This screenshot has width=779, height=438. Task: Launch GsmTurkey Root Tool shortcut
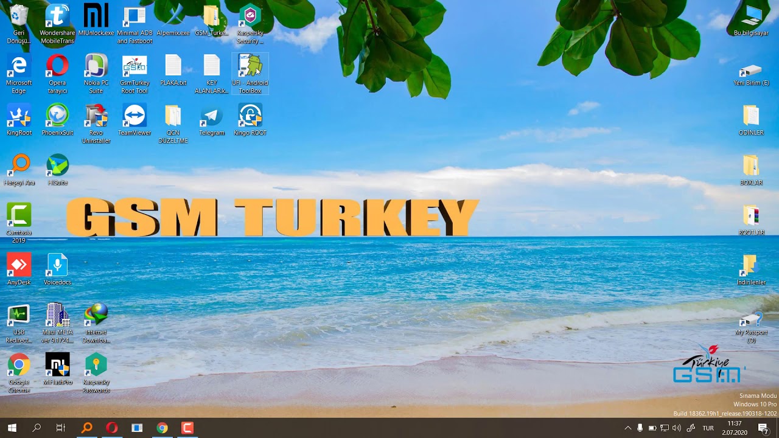(x=134, y=74)
